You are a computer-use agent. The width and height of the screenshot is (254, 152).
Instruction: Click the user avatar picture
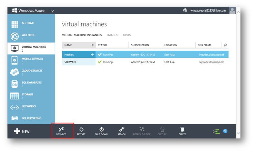coord(232,10)
